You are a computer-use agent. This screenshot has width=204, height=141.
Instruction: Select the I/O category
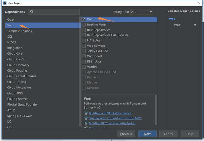(x=42, y=122)
